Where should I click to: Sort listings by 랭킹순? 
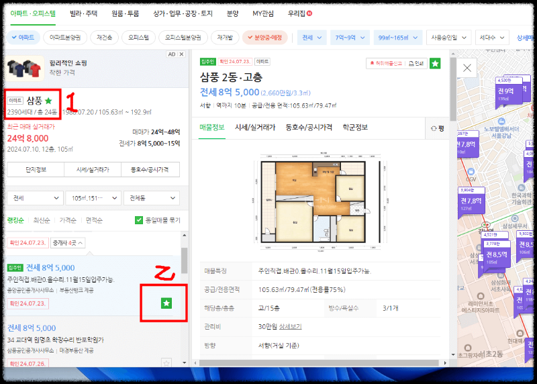[x=15, y=220]
